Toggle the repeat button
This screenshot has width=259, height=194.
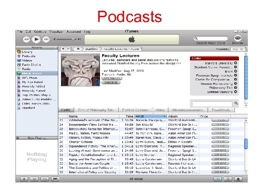click(45, 179)
